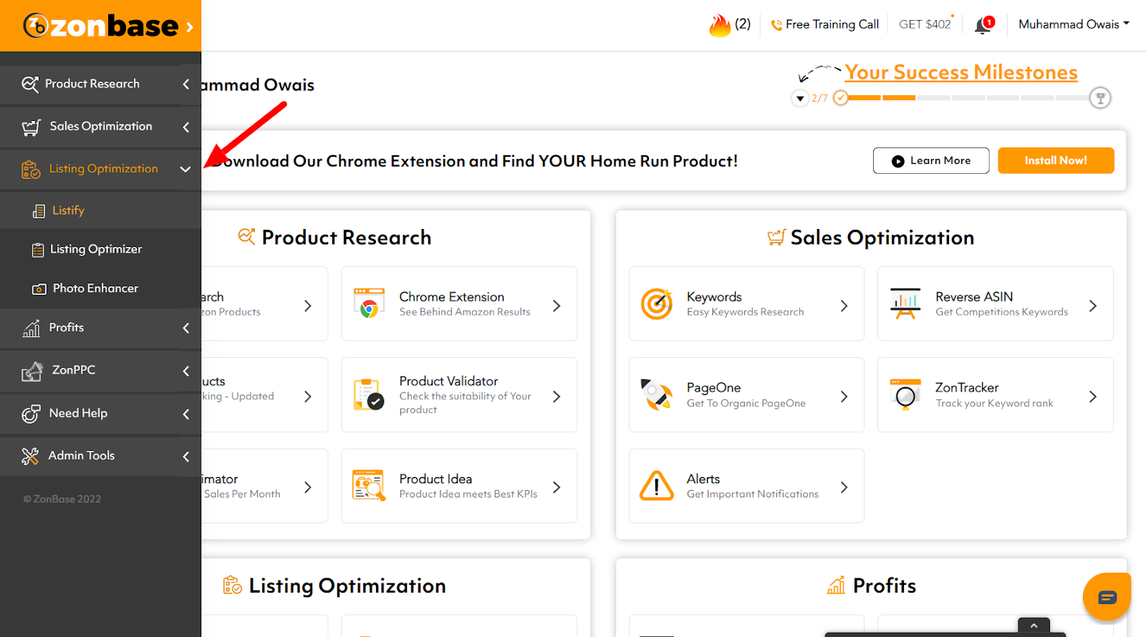Open the Listify menu item
1146x637 pixels.
100,210
